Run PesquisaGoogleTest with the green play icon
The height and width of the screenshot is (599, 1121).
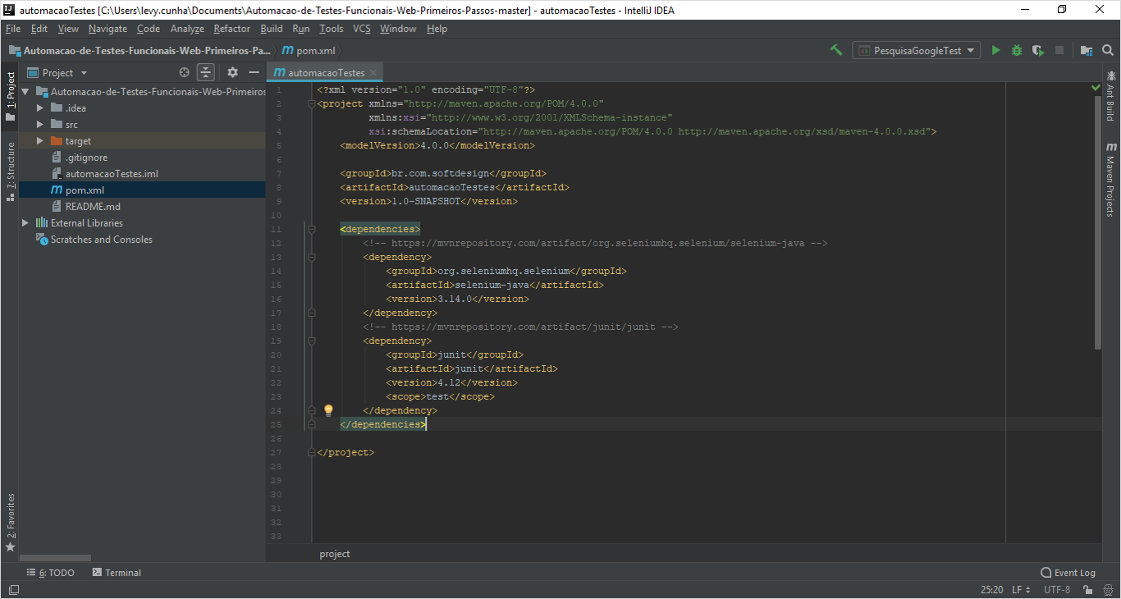point(995,50)
